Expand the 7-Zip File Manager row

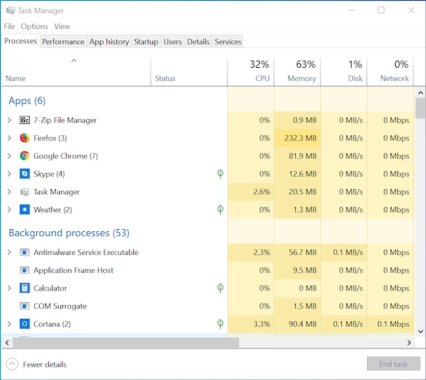(9, 120)
